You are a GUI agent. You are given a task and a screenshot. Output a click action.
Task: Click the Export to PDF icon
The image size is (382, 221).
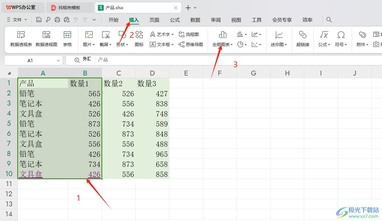click(x=48, y=20)
